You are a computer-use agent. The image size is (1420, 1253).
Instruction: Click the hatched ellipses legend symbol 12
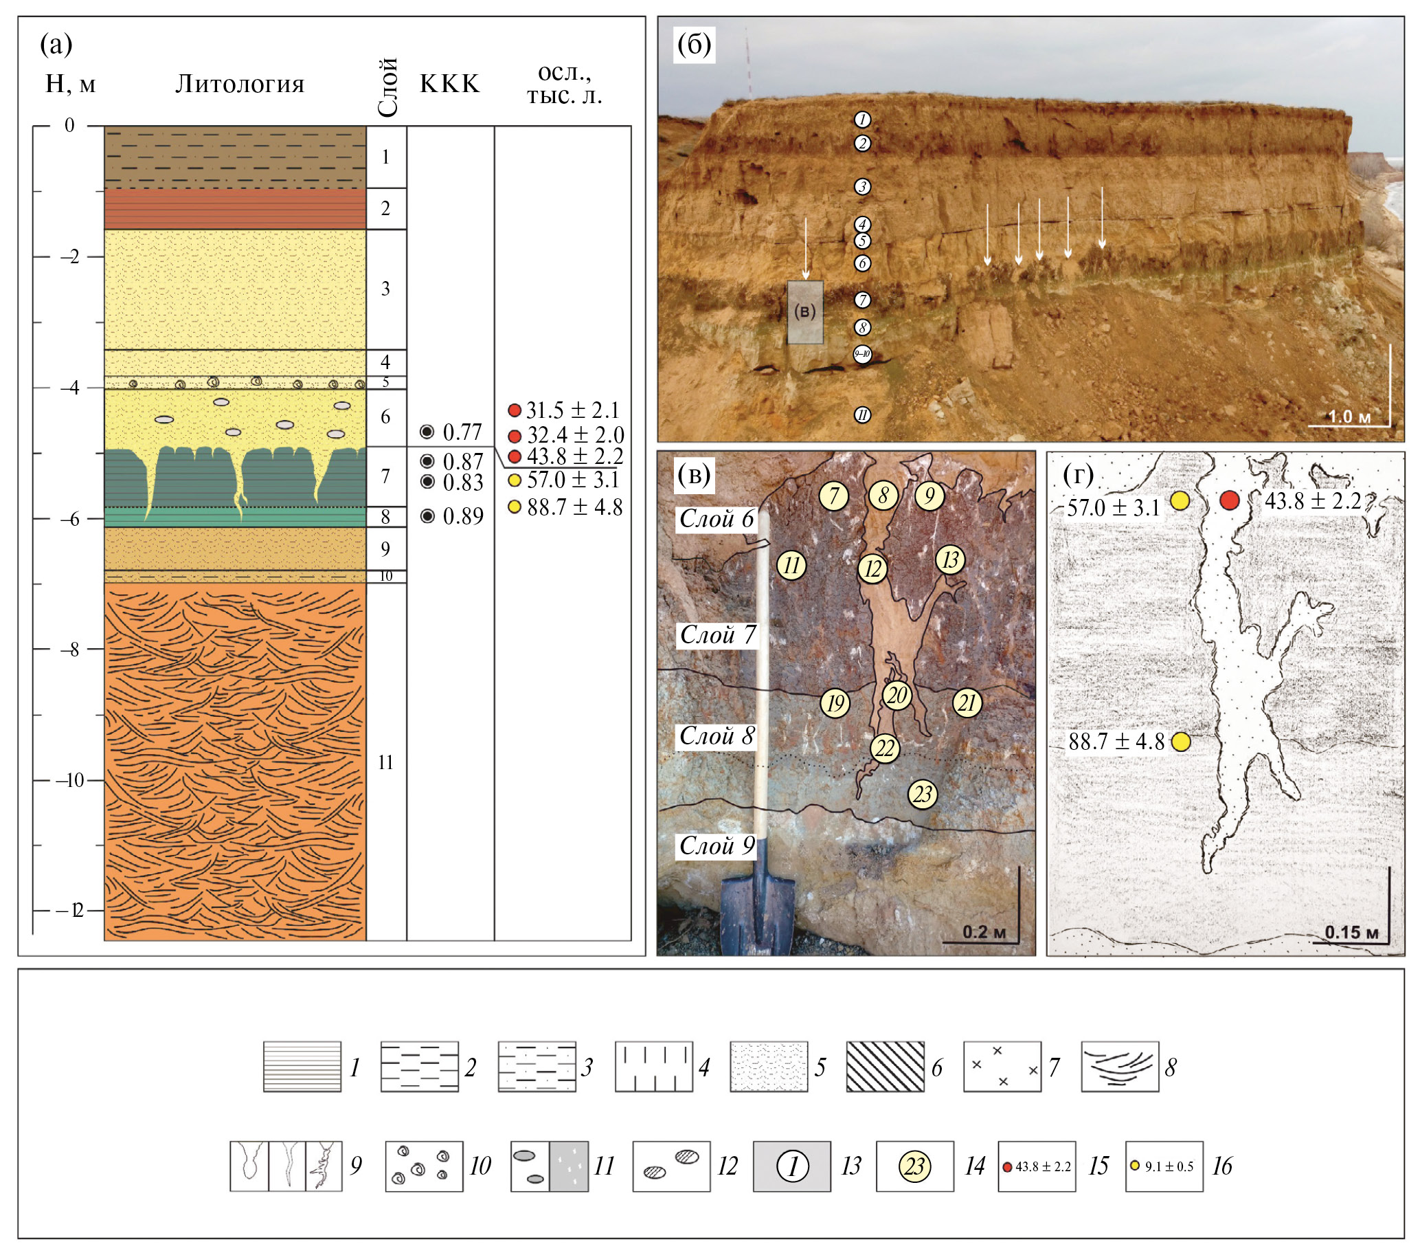(x=670, y=1166)
